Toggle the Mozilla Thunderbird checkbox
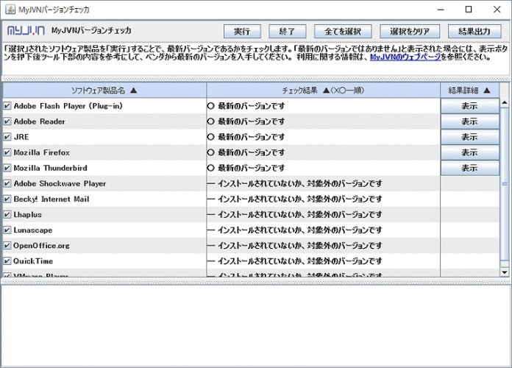The image size is (512, 368). [7, 168]
